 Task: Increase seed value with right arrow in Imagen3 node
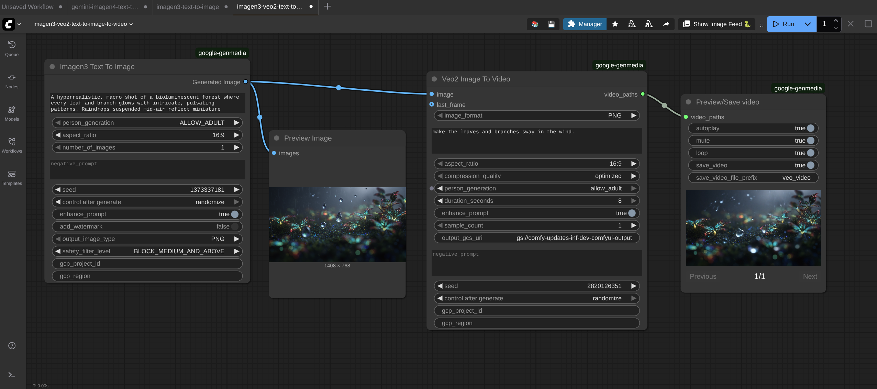pyautogui.click(x=236, y=190)
